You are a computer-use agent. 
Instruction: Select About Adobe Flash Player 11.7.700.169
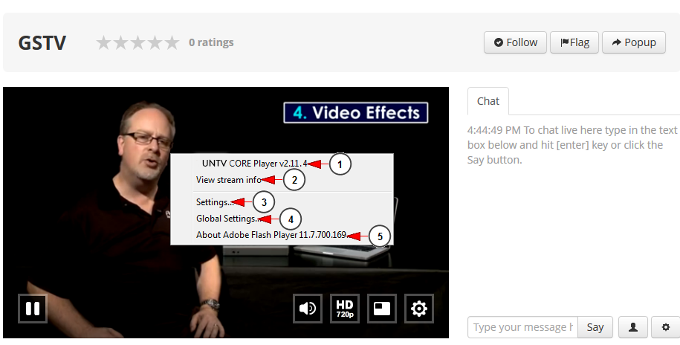coord(271,235)
